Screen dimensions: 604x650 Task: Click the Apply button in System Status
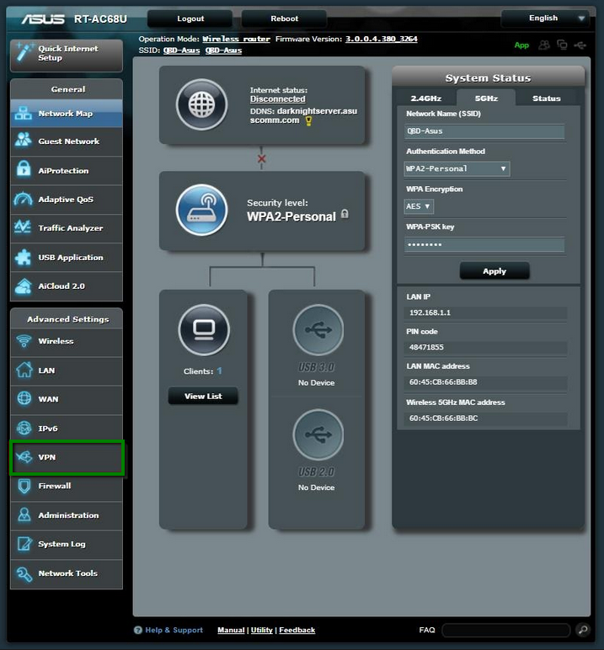click(x=494, y=271)
